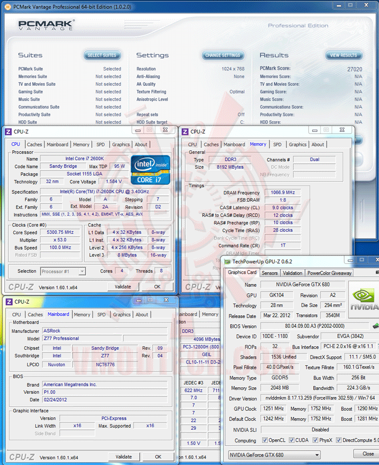Click the PCMark Score value 27020
This screenshot has height=465, width=379.
(x=355, y=69)
